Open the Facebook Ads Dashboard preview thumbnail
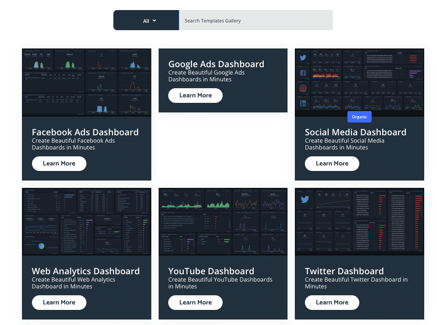The image size is (437, 325). [87, 82]
